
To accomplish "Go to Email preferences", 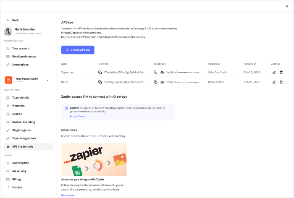I will 24,57.
